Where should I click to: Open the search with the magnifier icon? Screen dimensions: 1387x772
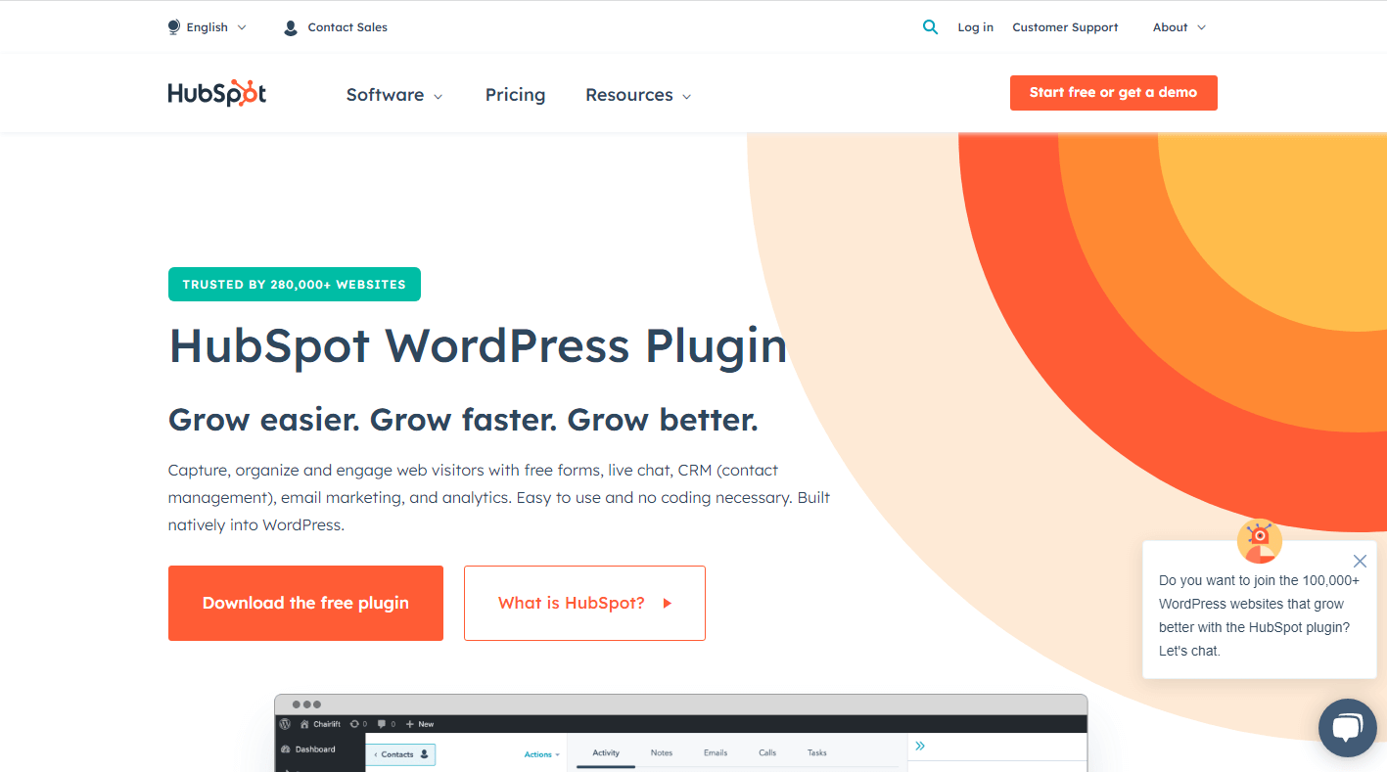[929, 26]
